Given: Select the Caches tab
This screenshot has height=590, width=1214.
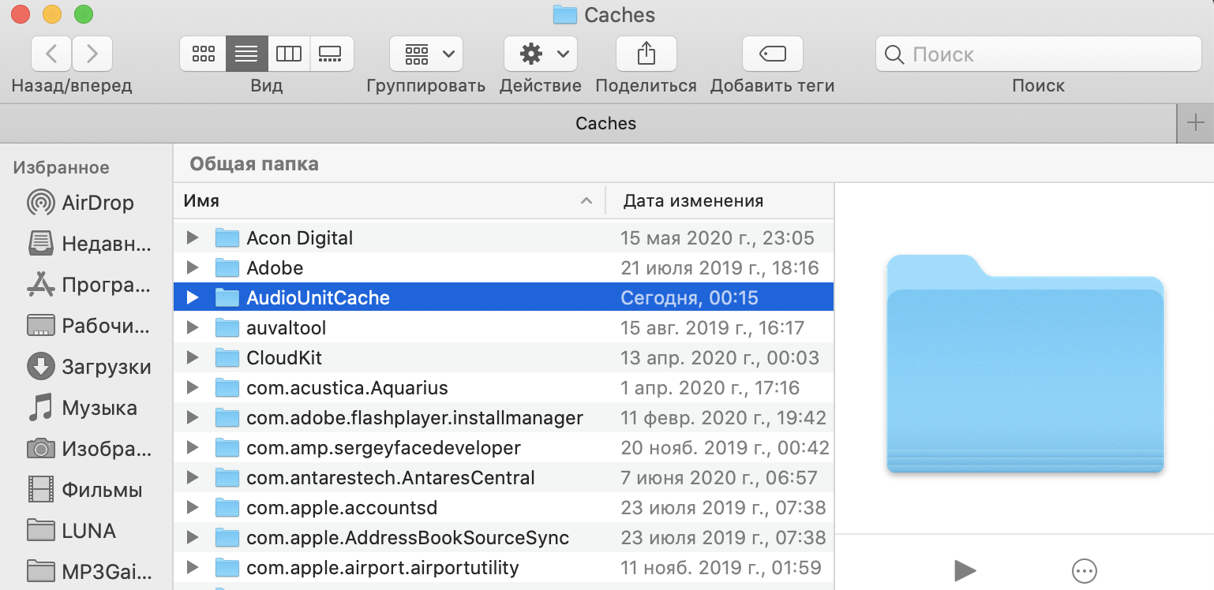Looking at the screenshot, I should tap(605, 123).
